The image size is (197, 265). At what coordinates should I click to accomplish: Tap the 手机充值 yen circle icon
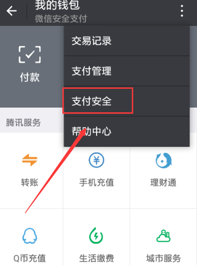(97, 160)
